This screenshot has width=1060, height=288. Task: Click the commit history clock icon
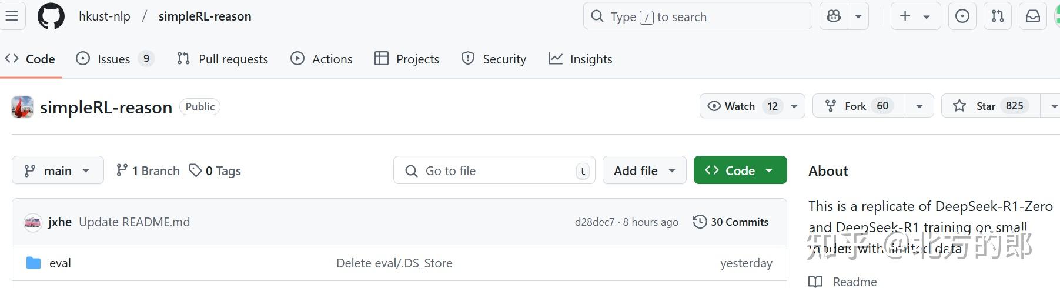tap(700, 222)
